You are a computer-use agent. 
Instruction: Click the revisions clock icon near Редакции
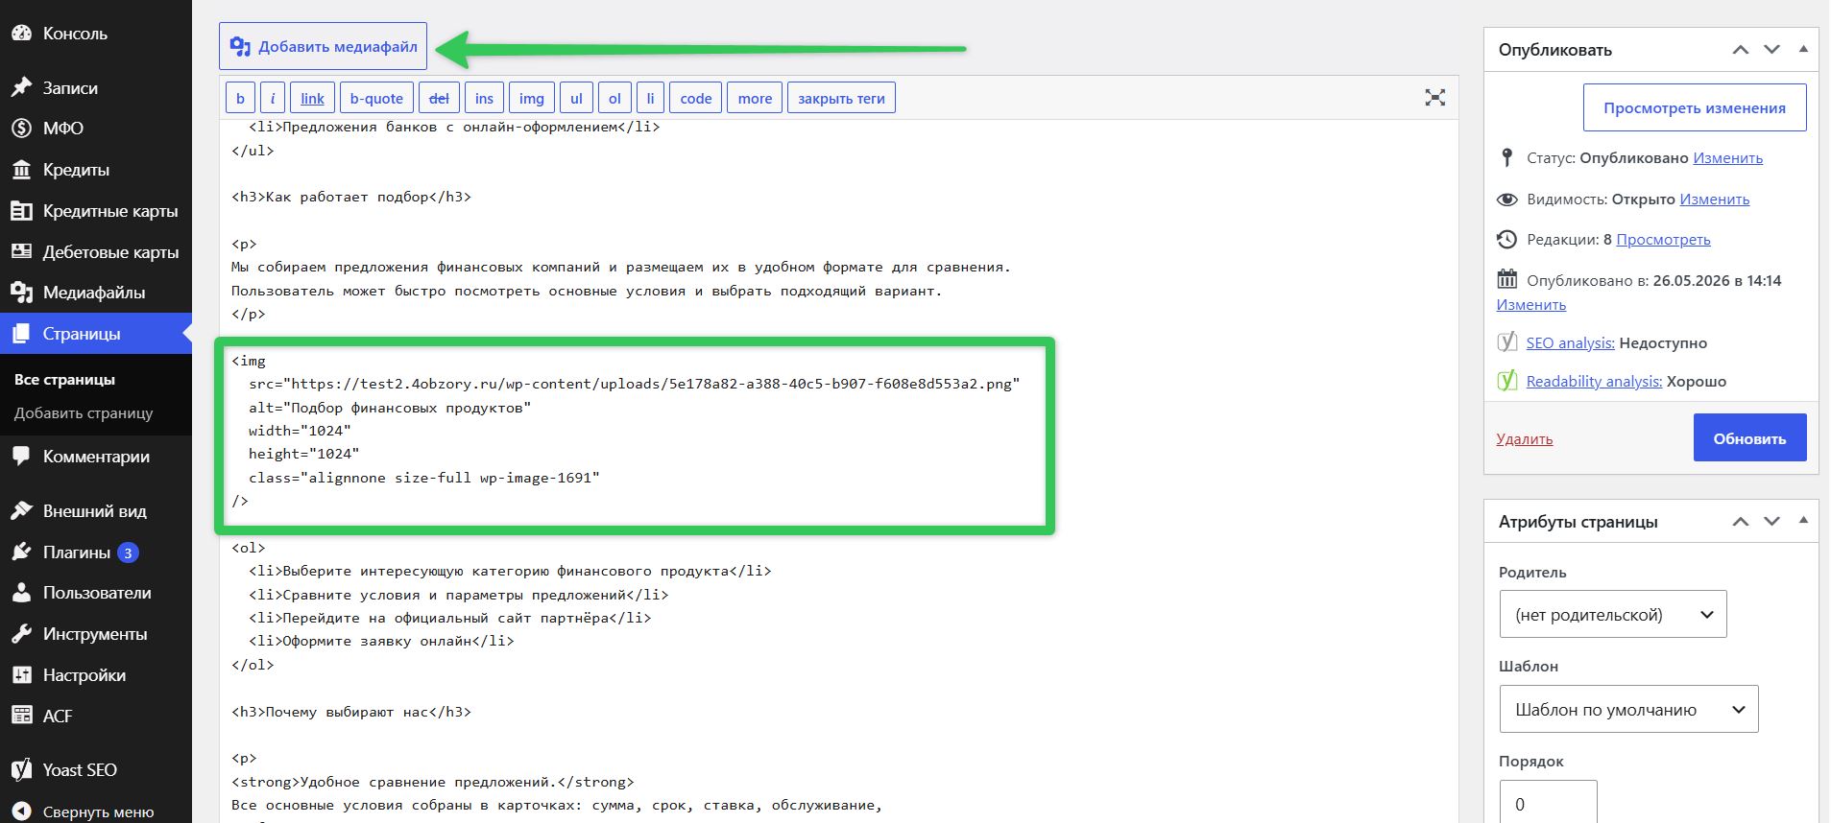click(x=1506, y=239)
